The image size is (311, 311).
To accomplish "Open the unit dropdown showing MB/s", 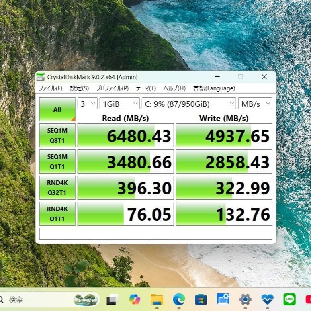I will [255, 103].
